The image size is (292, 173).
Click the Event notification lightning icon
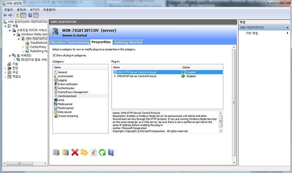pyautogui.click(x=56, y=84)
